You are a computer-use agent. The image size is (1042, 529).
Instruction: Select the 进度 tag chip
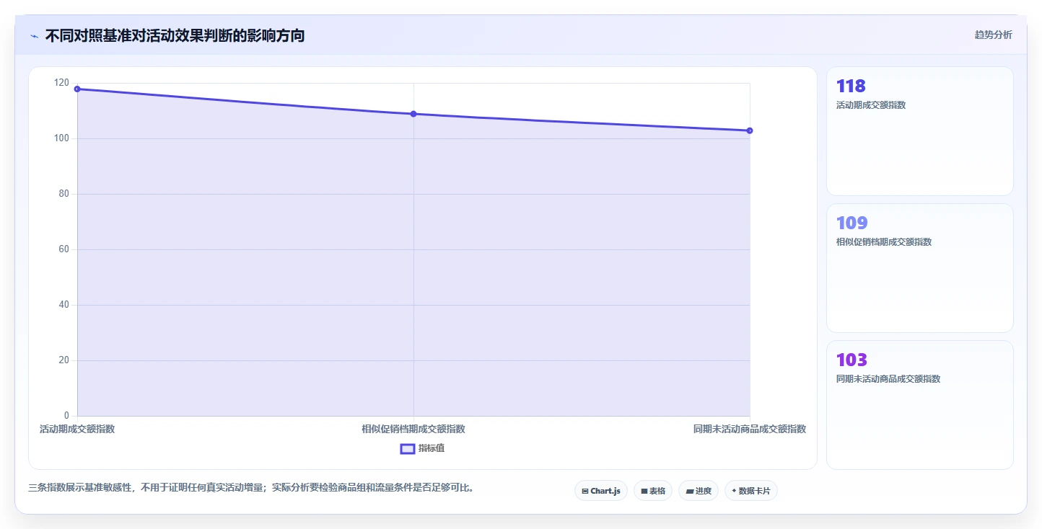(x=699, y=491)
